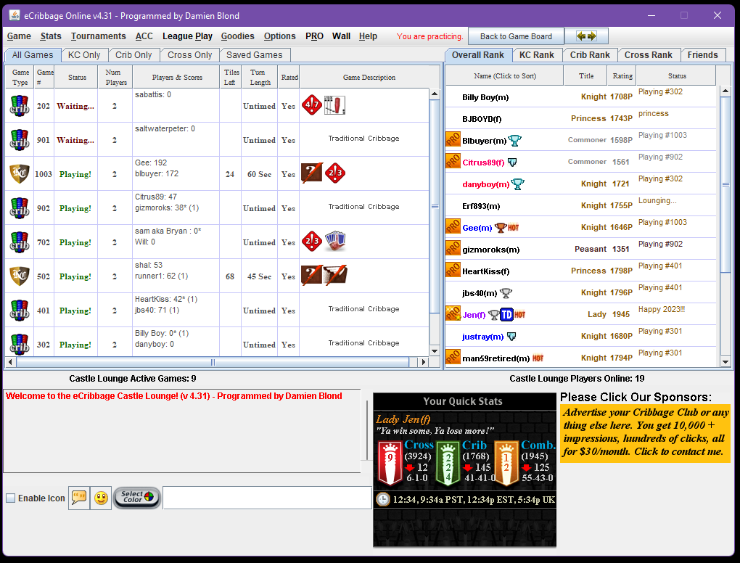Click the yellow left-right arrows button
Viewport: 740px width, 563px height.
pos(586,36)
